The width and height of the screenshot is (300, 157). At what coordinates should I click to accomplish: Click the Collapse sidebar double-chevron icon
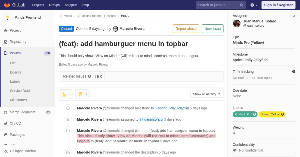pos(6,151)
